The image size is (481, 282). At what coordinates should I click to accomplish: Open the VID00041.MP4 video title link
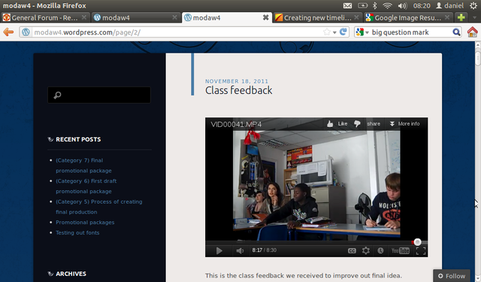tap(236, 124)
